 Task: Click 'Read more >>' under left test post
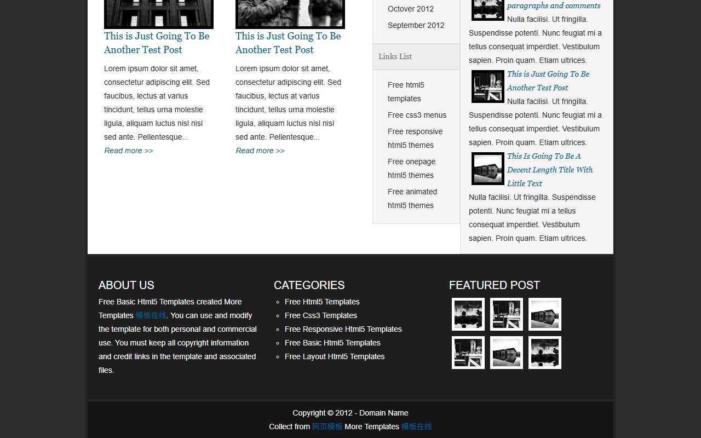(129, 151)
